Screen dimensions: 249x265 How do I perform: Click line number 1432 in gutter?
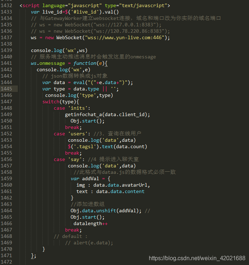(6, 5)
